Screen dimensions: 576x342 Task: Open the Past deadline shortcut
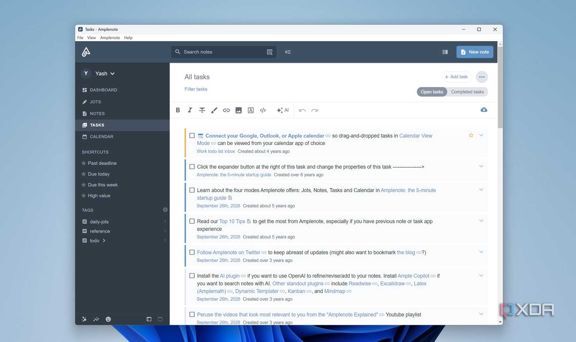pyautogui.click(x=102, y=163)
